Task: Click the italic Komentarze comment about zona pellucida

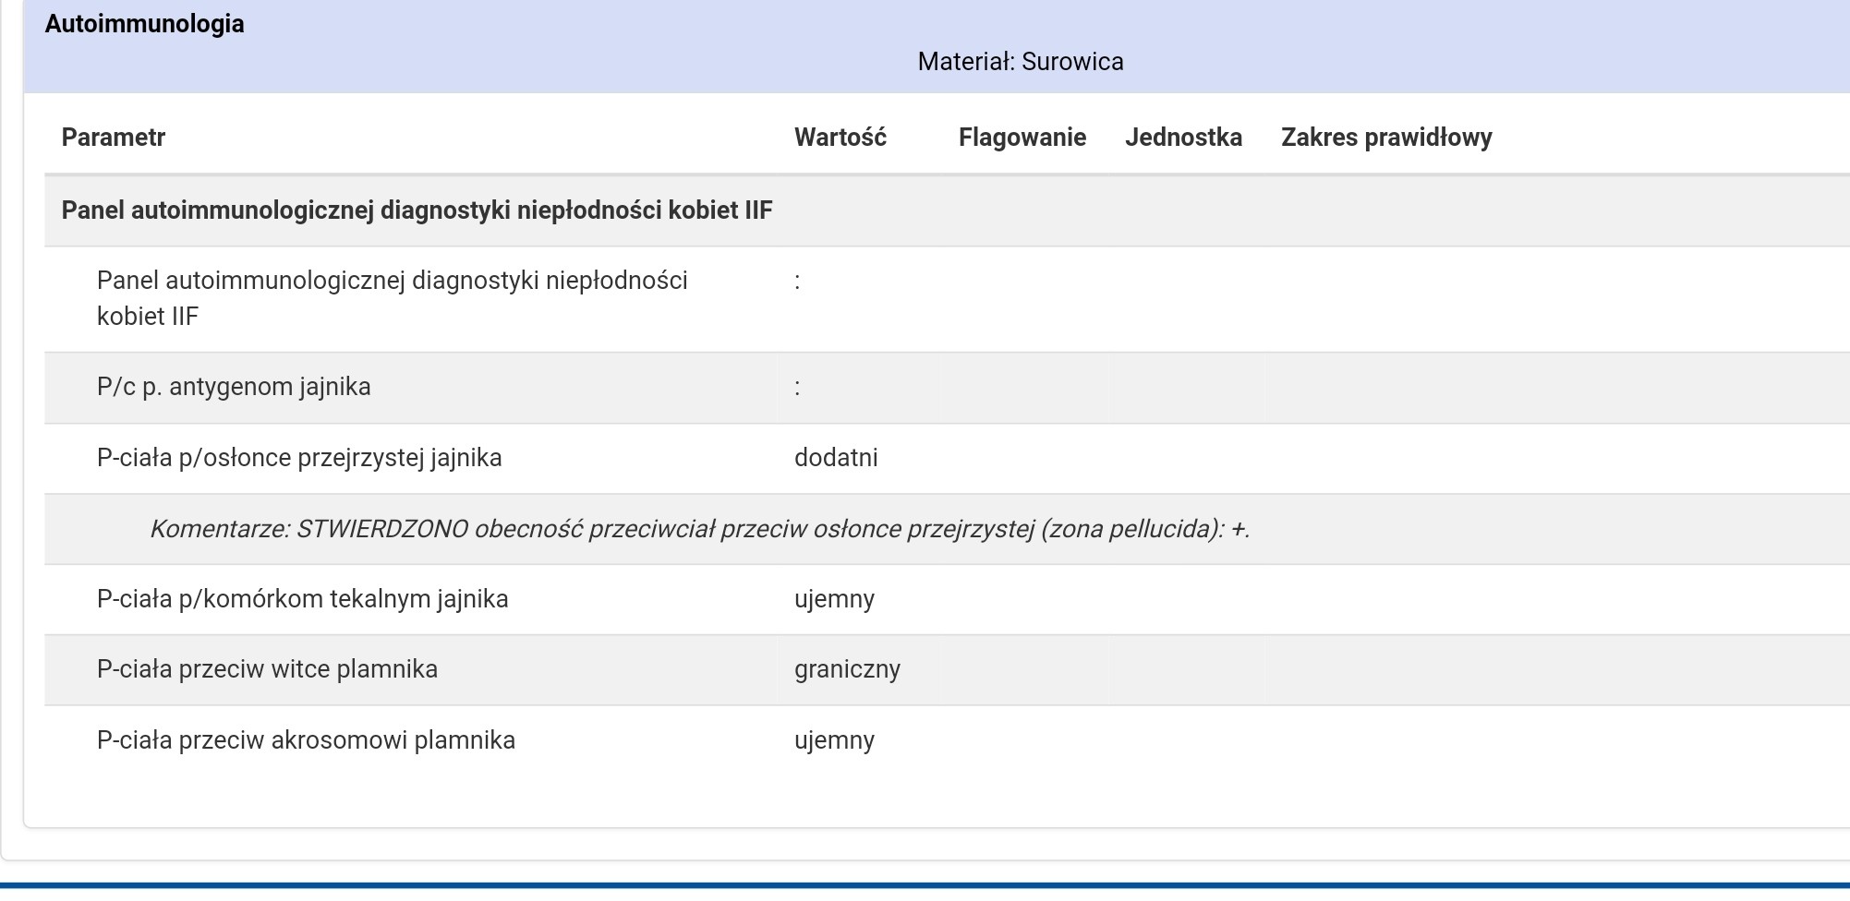Action: click(699, 529)
